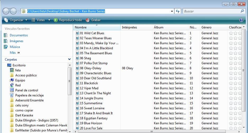Click file icon of 10 Dear Old Southland
This screenshot has width=248, height=133.
[x=77, y=78]
